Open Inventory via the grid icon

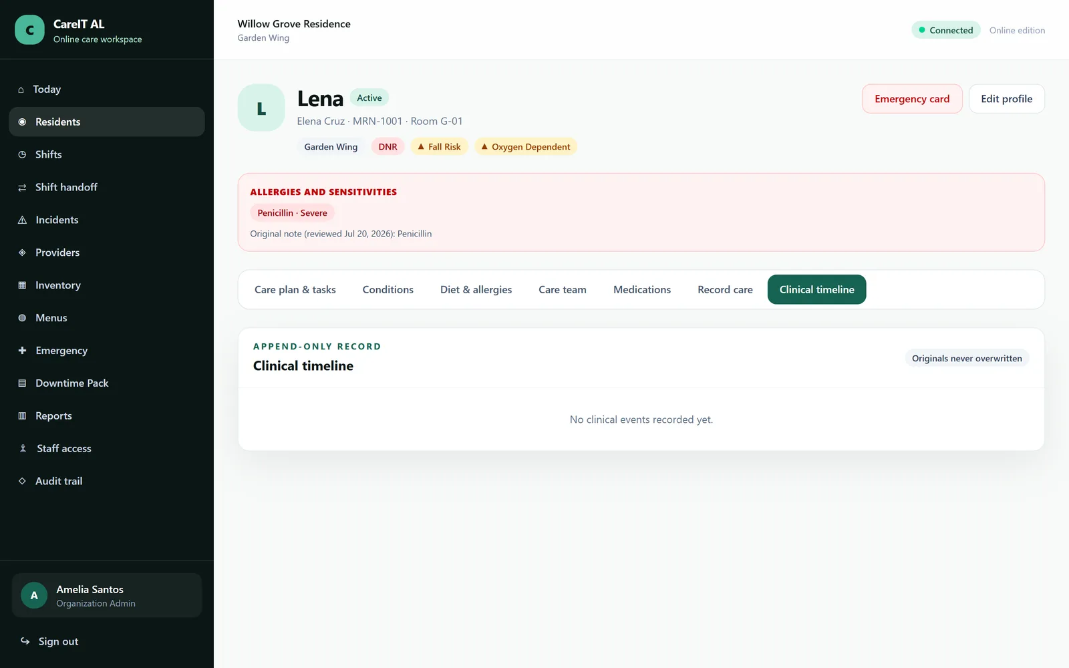pos(22,285)
